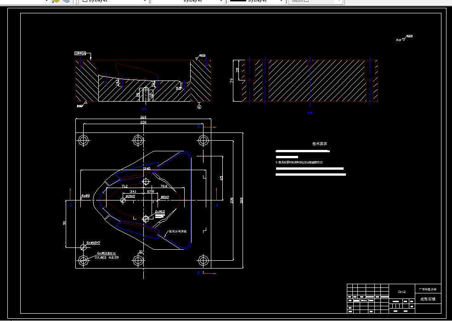Click the datum A symbol below left section view
Image resolution: width=452 pixels, height=321 pixels.
pyautogui.click(x=199, y=106)
